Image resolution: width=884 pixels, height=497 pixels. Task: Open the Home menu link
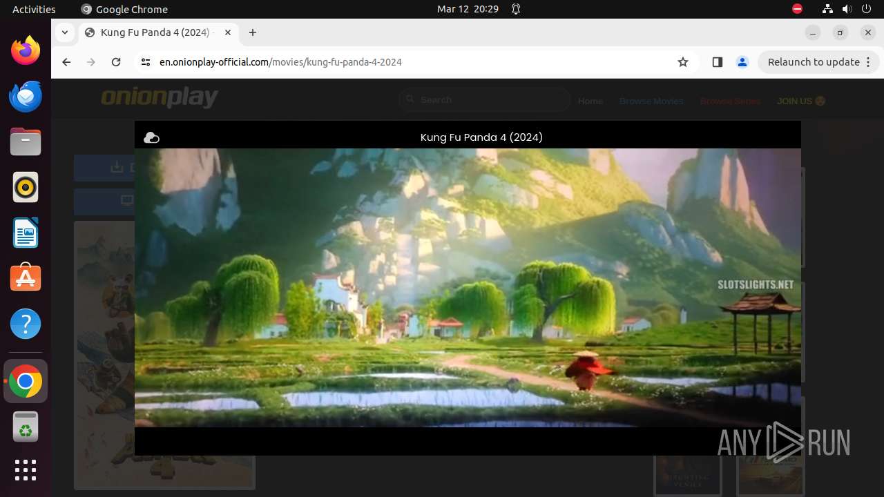pos(590,101)
